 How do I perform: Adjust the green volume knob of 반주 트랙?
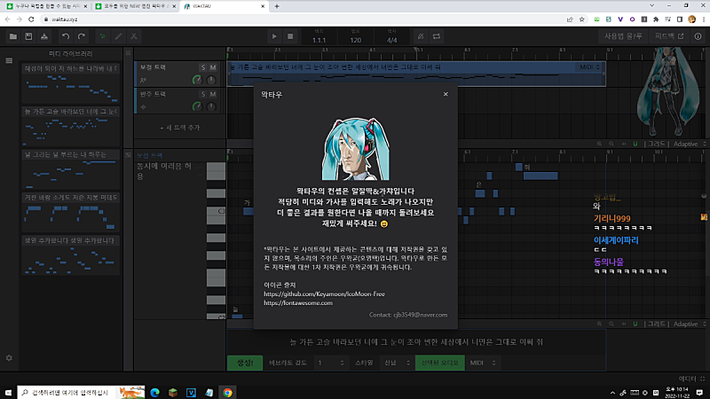(x=197, y=106)
